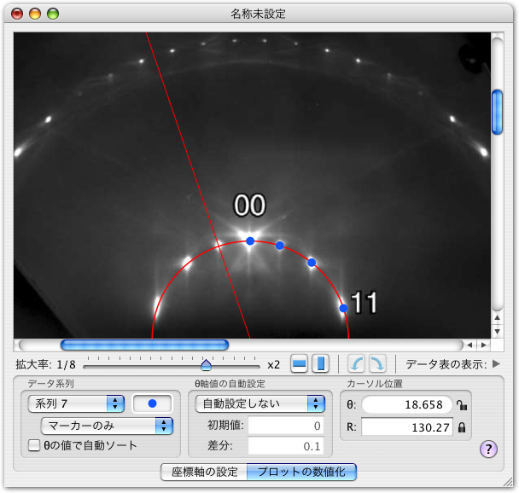Open the 自動設定しない dropdown

(259, 403)
